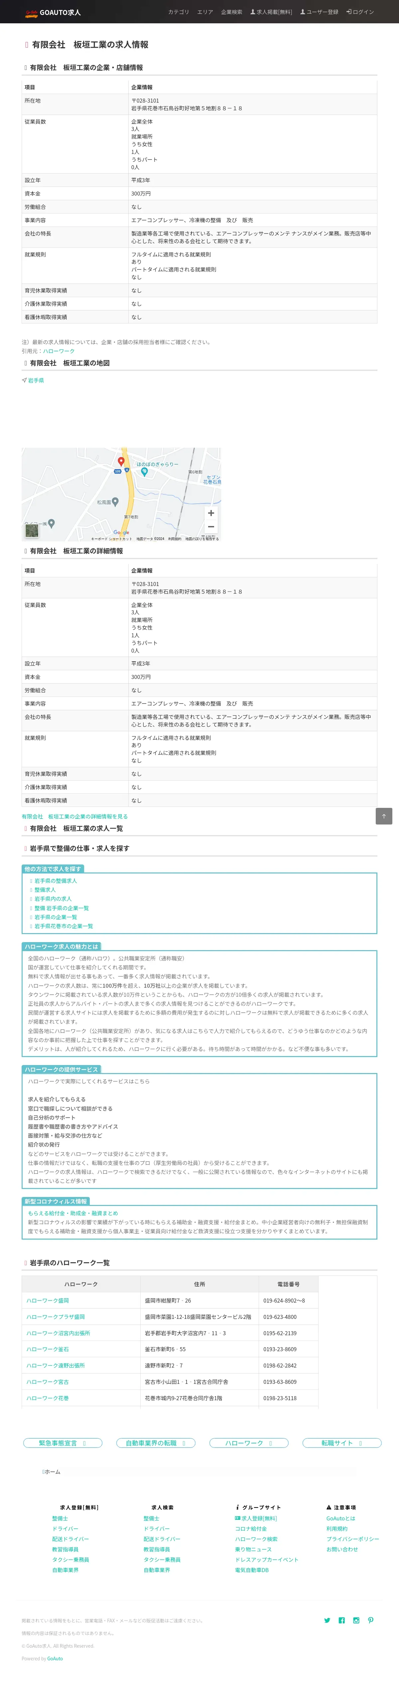Open 利用規約 on map footer
Image resolution: width=399 pixels, height=1685 pixels.
(175, 538)
